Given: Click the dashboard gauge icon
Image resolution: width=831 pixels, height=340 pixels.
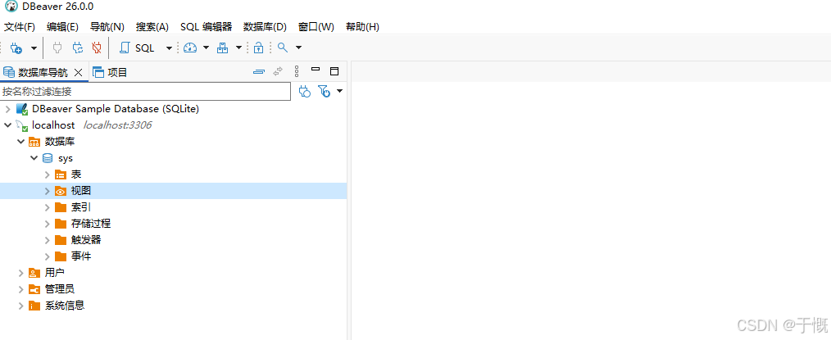Looking at the screenshot, I should click(x=190, y=48).
